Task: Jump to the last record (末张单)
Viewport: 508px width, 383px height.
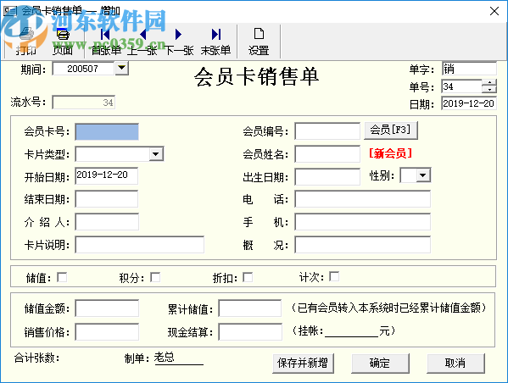Action: click(x=215, y=42)
